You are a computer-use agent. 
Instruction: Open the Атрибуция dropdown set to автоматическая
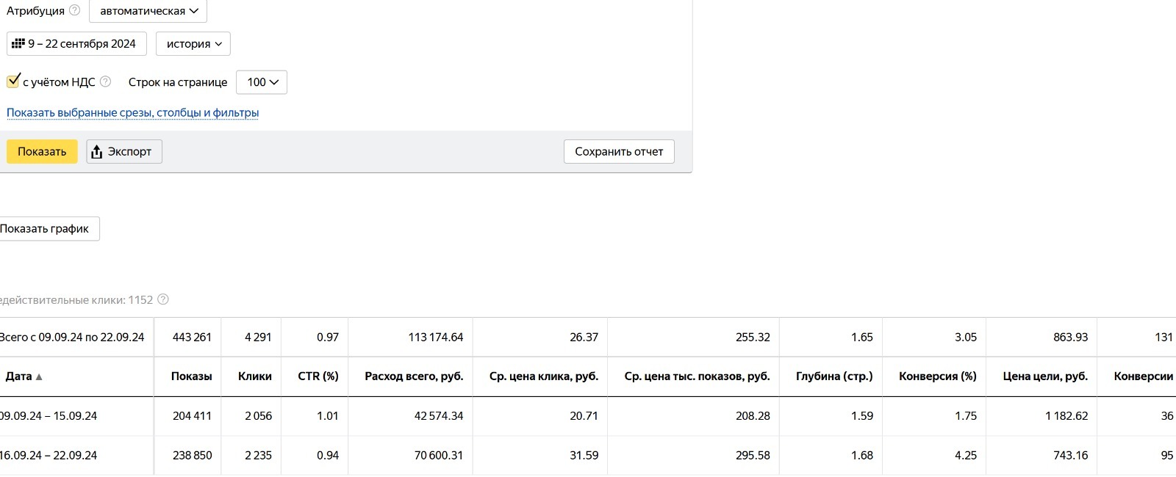coord(148,11)
